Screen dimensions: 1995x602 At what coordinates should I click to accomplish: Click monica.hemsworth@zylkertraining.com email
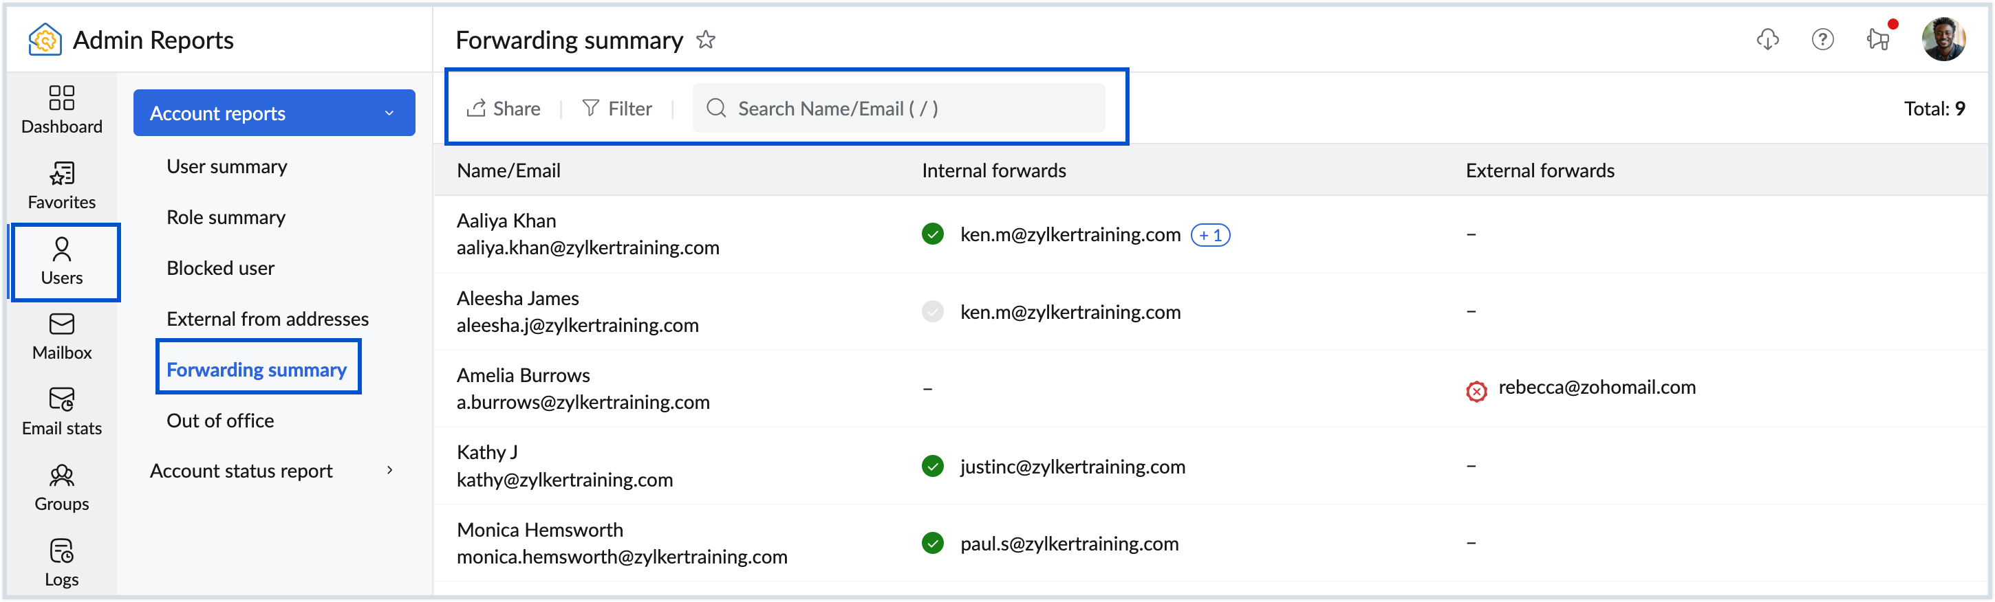point(622,557)
